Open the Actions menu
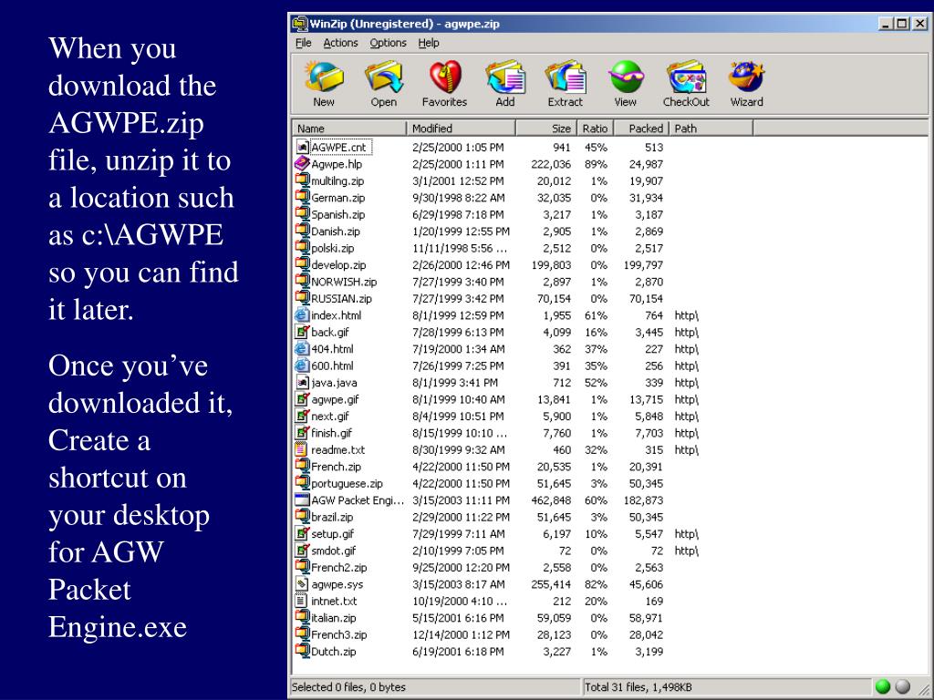This screenshot has width=934, height=700. pos(341,43)
